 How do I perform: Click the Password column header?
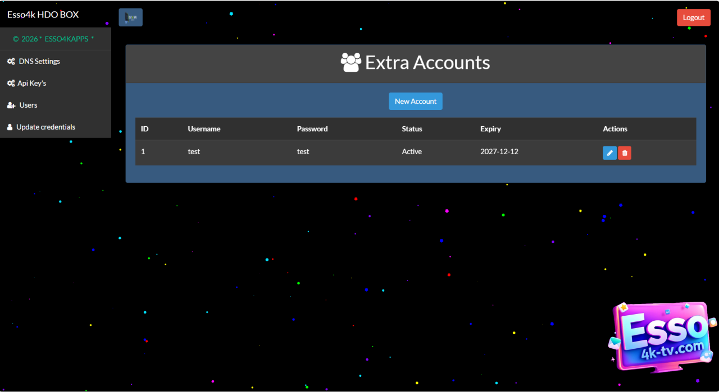tap(312, 129)
